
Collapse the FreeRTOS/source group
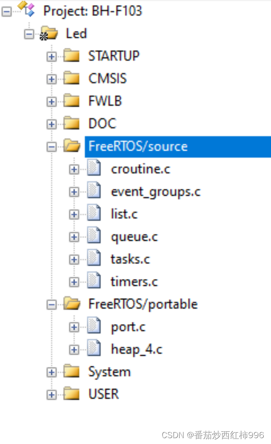point(51,146)
